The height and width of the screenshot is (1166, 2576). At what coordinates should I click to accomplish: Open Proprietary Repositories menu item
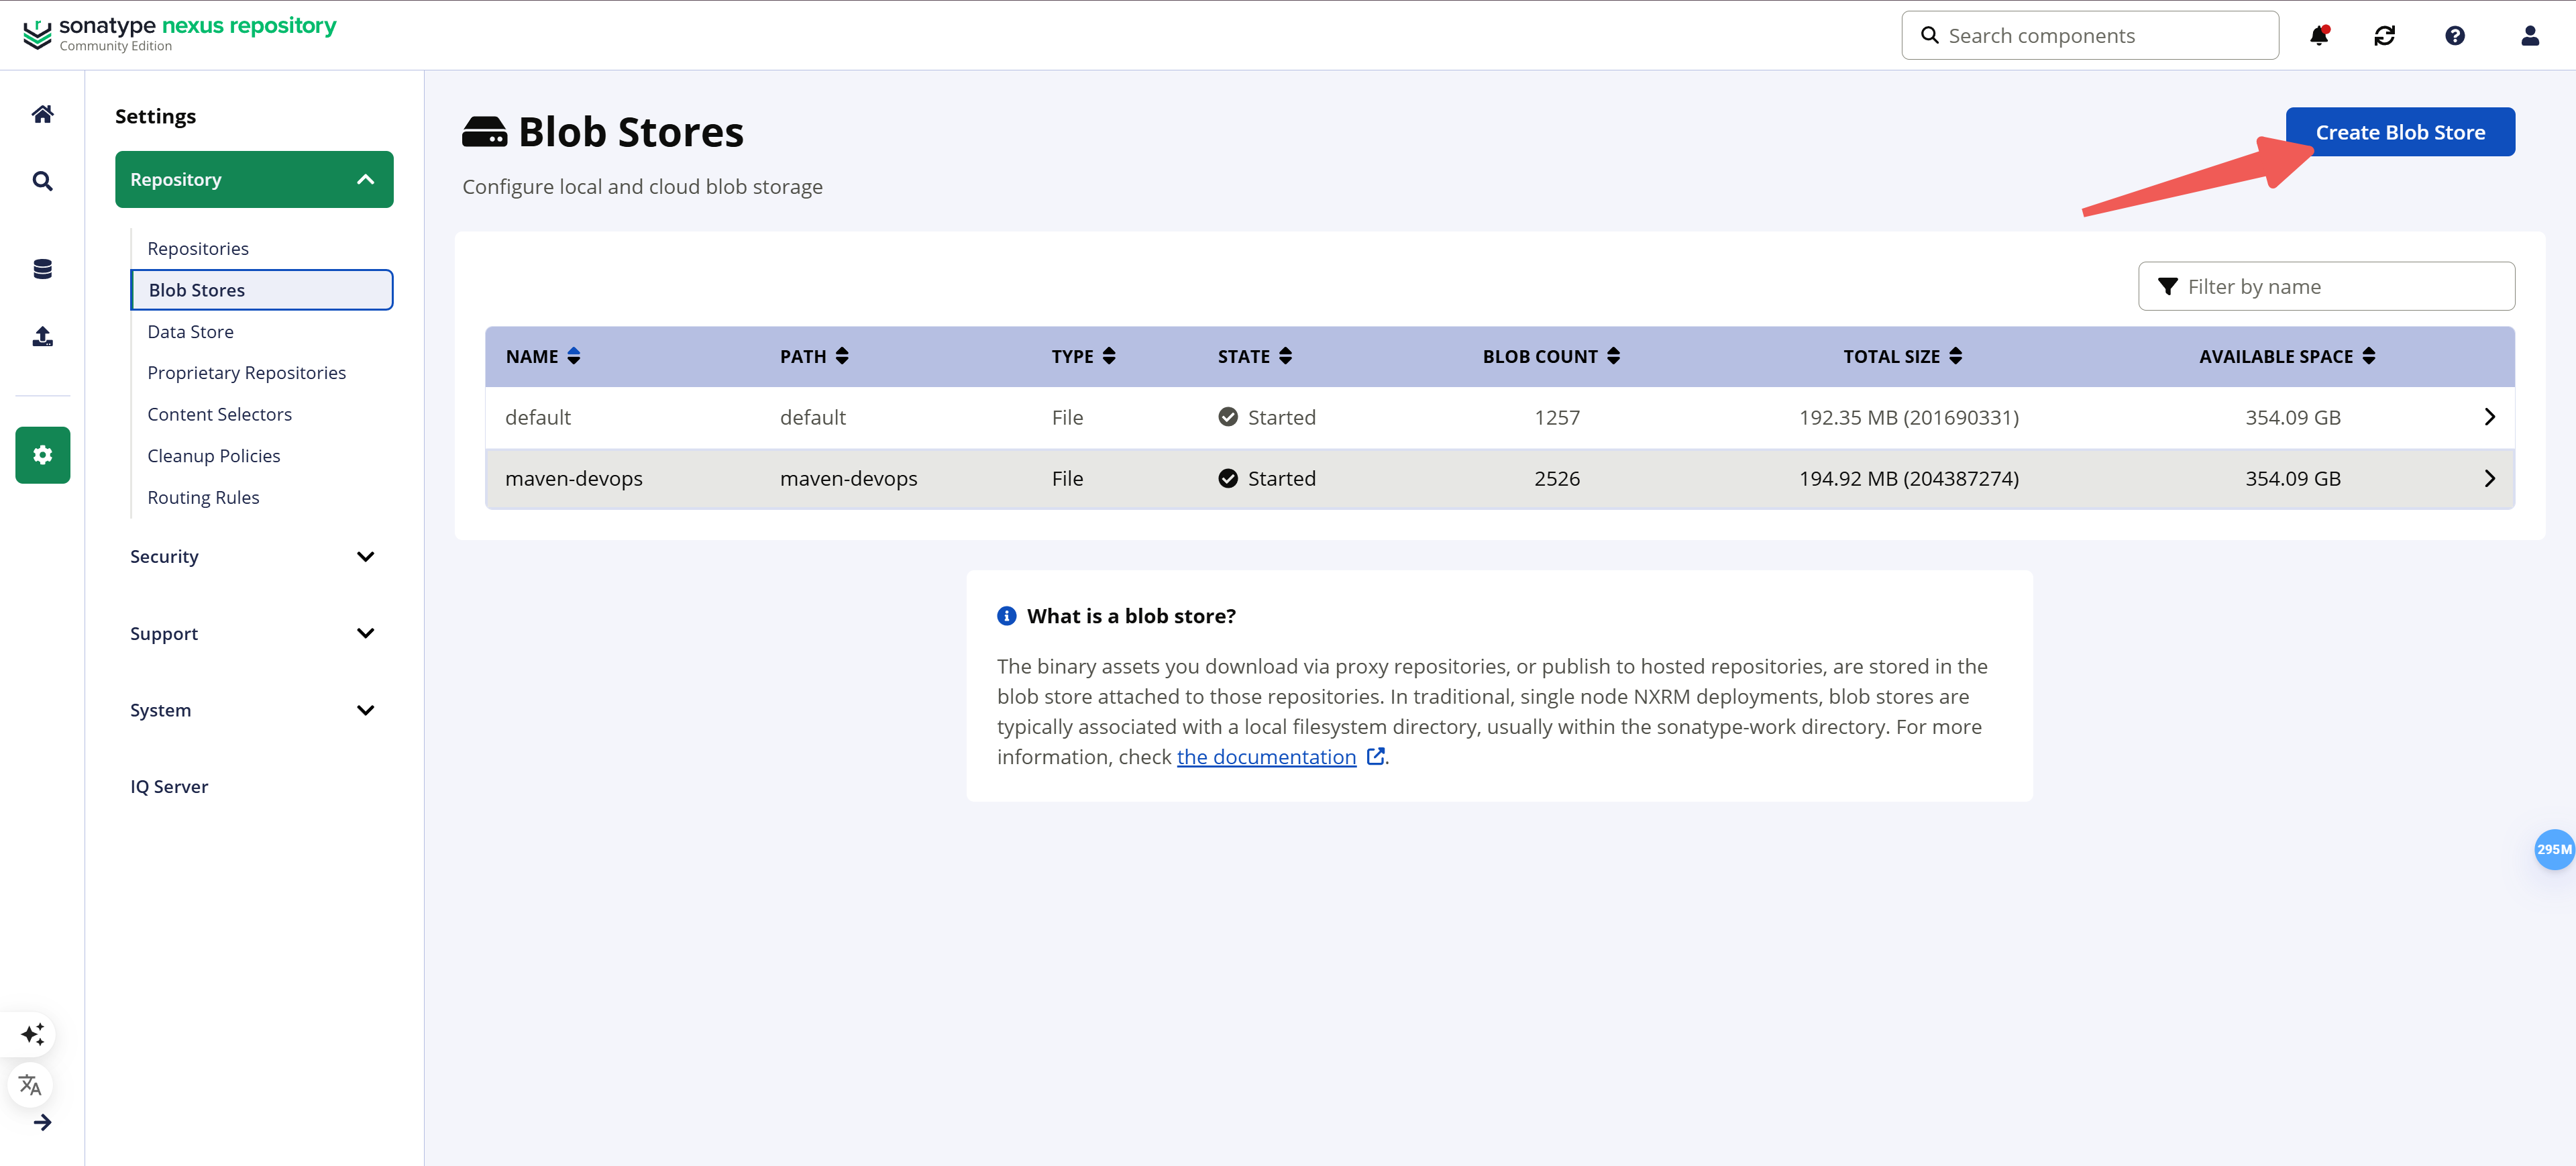246,373
